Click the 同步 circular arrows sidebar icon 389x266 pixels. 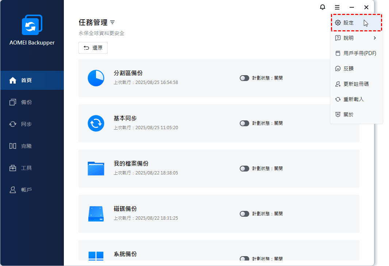click(x=13, y=124)
